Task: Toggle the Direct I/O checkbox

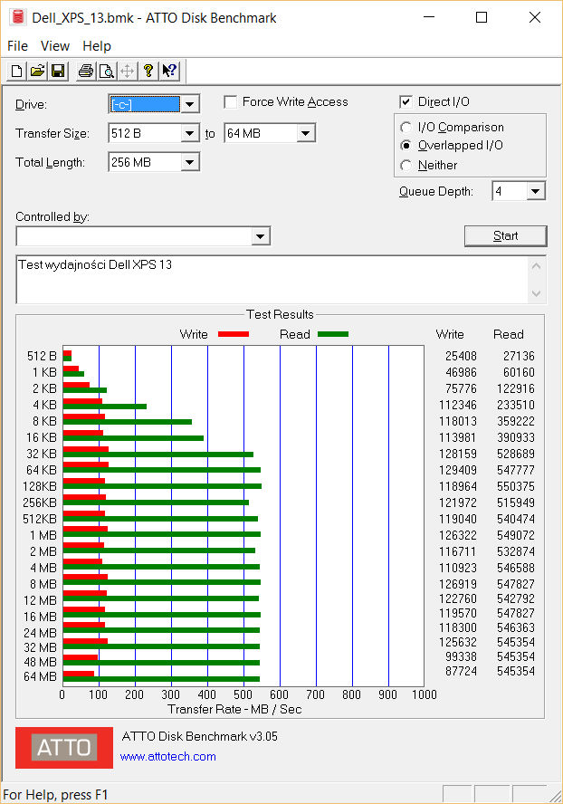Action: 406,102
